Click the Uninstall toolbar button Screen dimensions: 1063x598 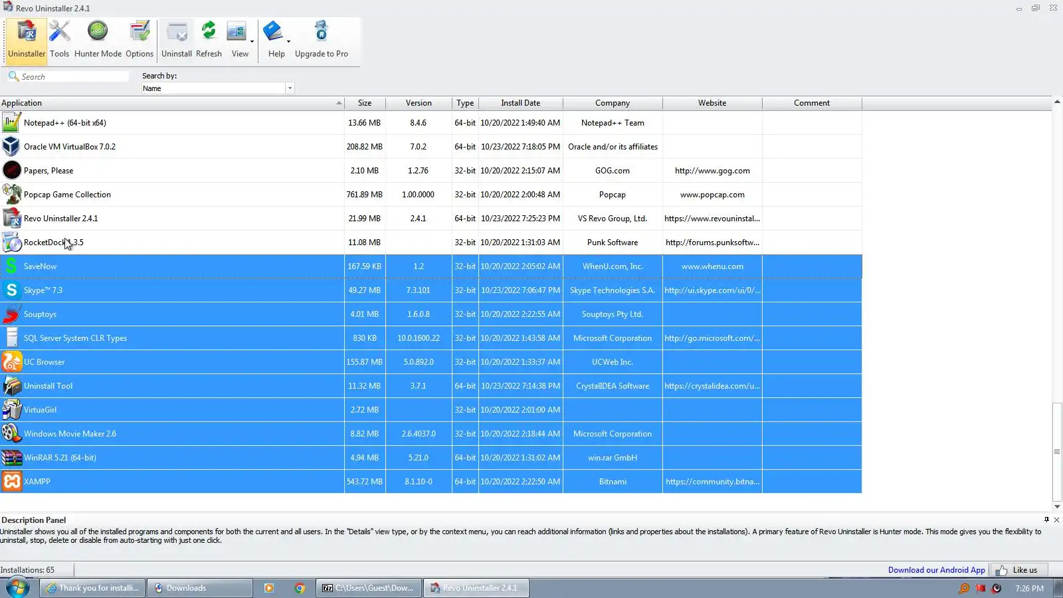[x=177, y=41]
